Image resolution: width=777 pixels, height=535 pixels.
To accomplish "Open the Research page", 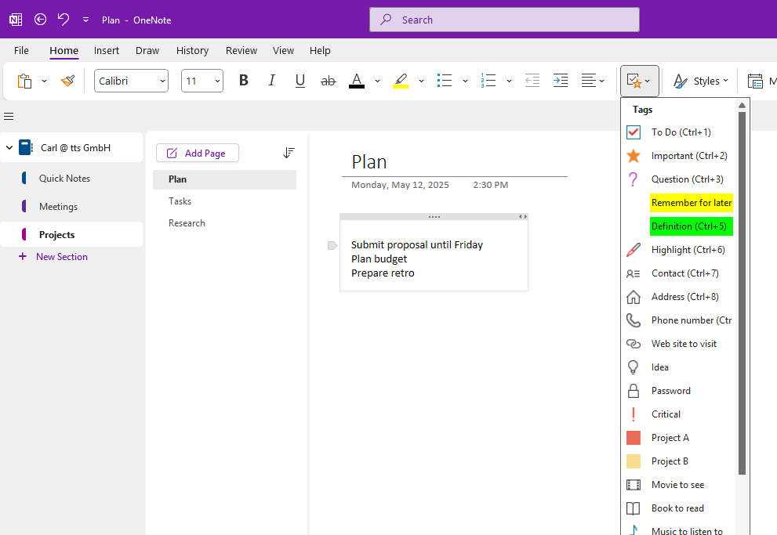I will pyautogui.click(x=224, y=222).
